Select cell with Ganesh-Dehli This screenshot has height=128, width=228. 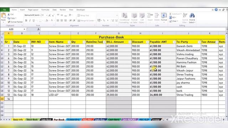[x=188, y=46]
